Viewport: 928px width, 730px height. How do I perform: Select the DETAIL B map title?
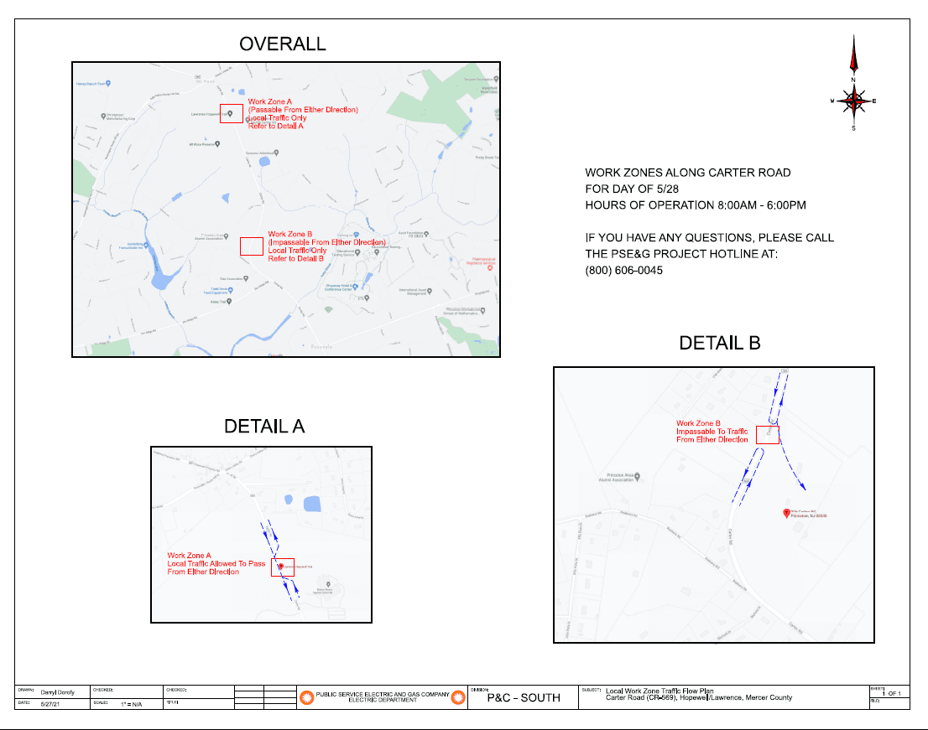click(x=719, y=342)
